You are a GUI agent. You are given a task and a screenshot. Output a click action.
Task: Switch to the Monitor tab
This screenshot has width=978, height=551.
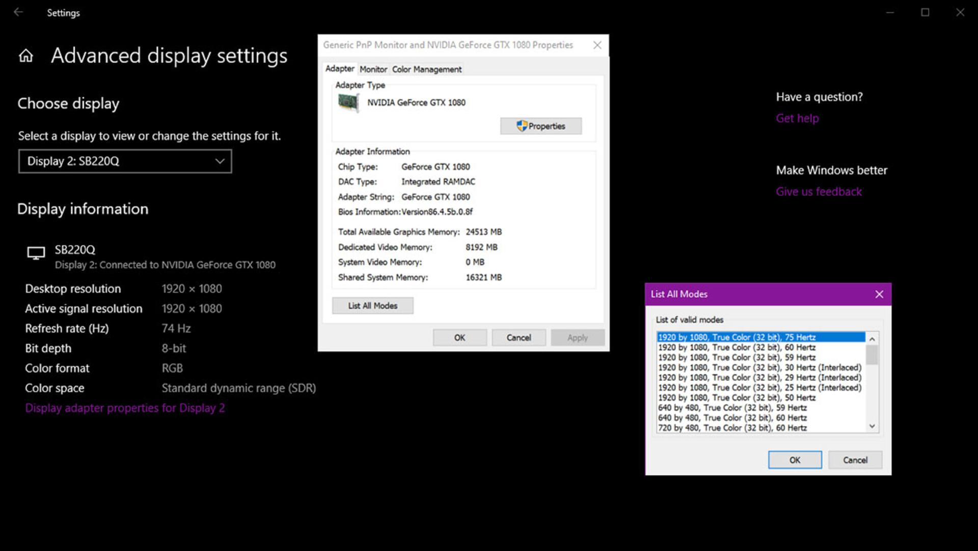pos(373,69)
